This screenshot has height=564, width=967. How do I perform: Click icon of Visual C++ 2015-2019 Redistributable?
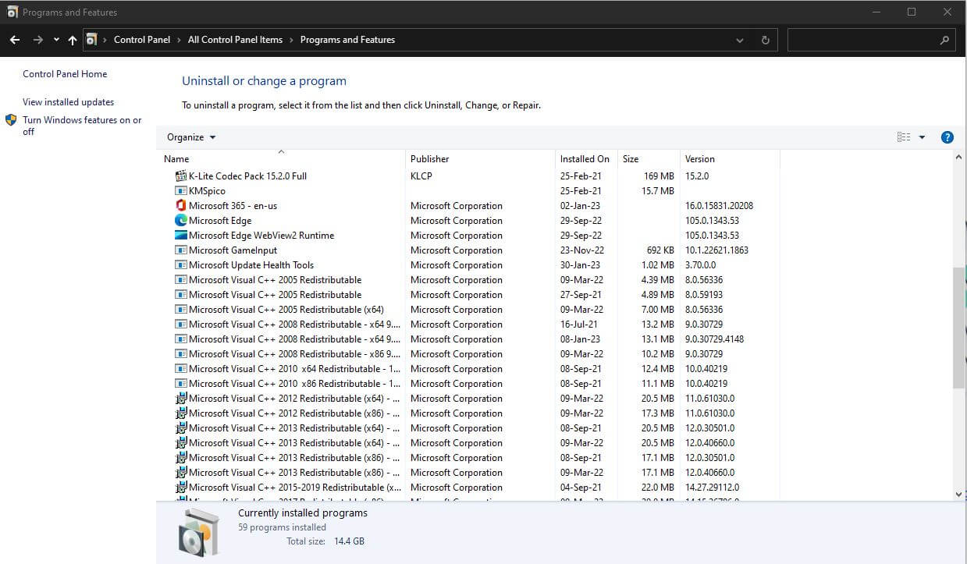[181, 488]
